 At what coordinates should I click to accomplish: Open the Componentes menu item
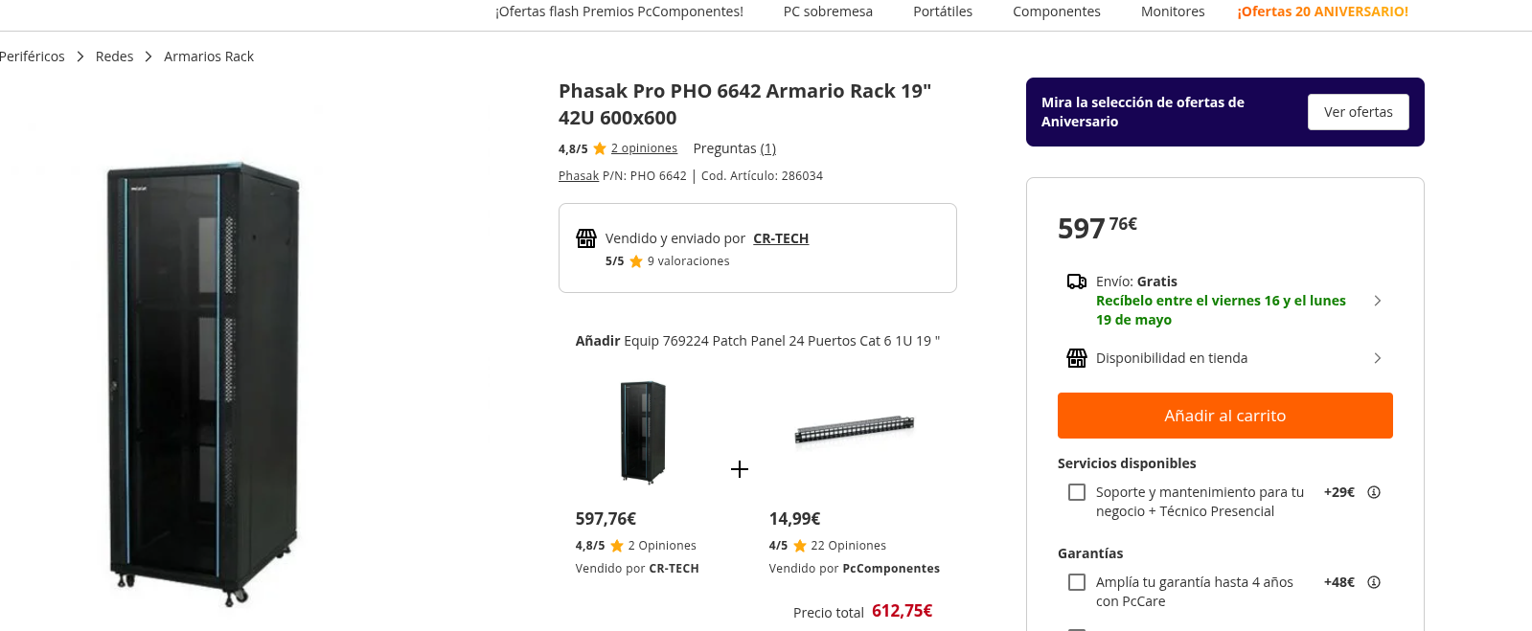pos(1057,11)
